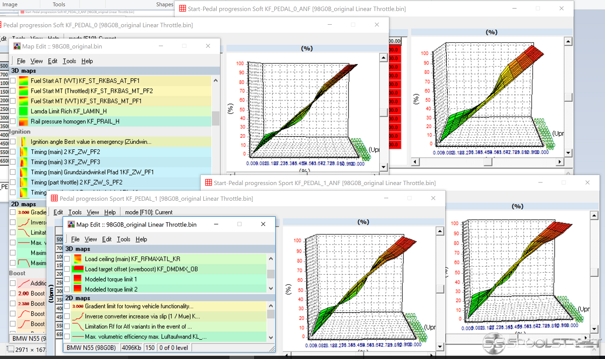The image size is (605, 359).
Task: Click the Start-Pedal progression Soft 3D surface graph
Action: tap(489, 96)
